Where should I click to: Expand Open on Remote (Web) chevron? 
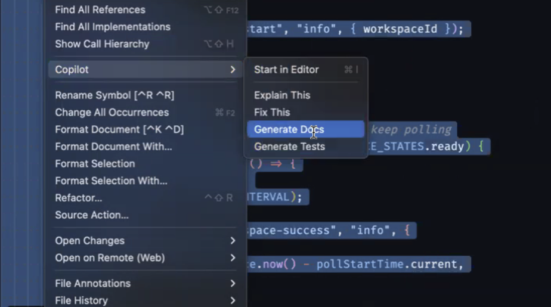click(233, 258)
